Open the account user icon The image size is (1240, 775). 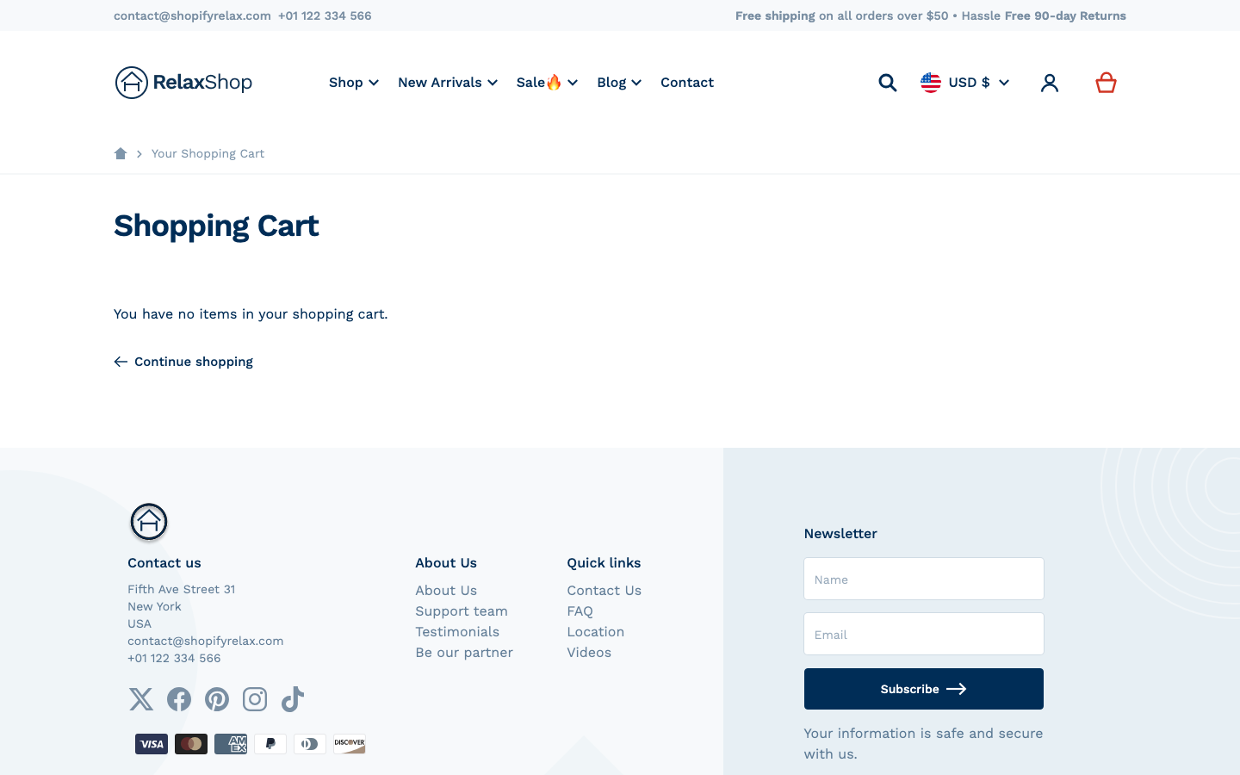click(1049, 83)
